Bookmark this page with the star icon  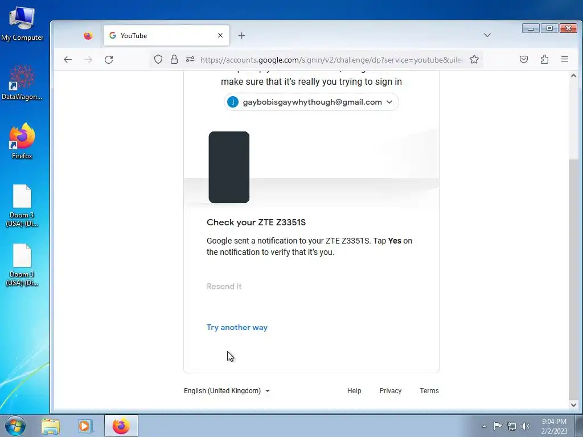474,59
